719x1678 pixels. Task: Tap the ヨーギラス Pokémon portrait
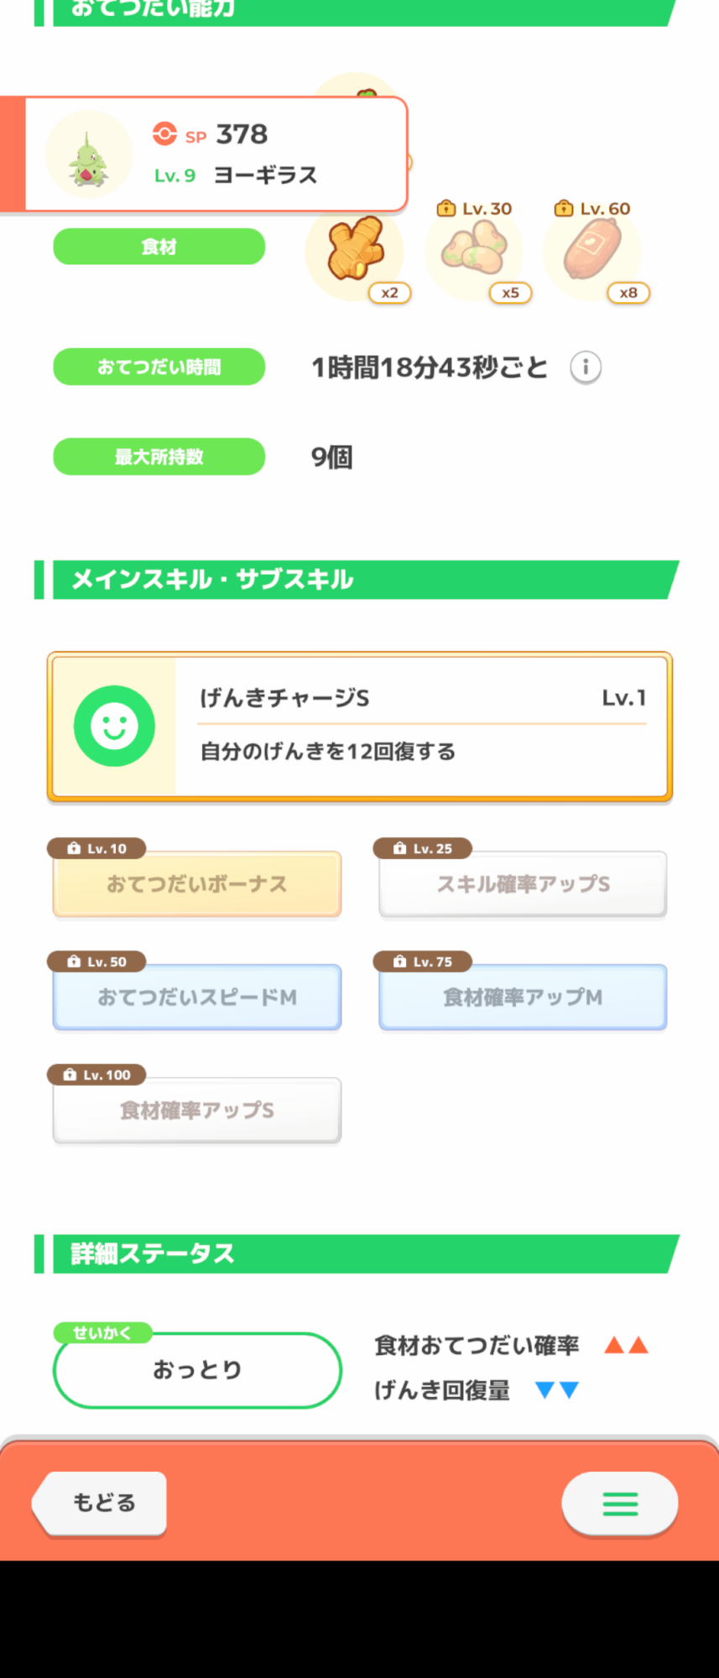coord(89,156)
